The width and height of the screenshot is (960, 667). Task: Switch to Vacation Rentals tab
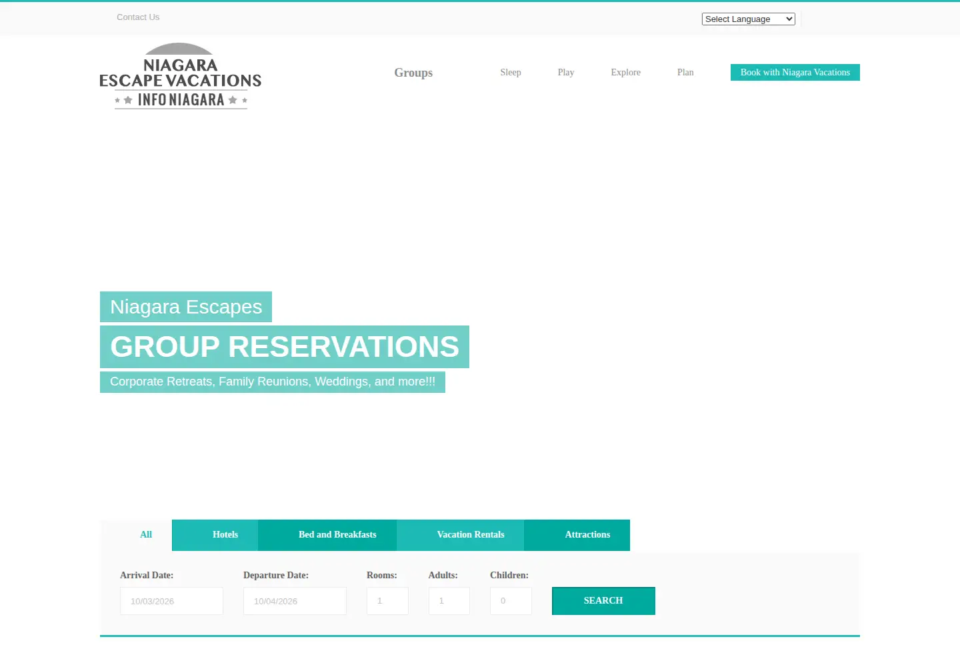460,535
